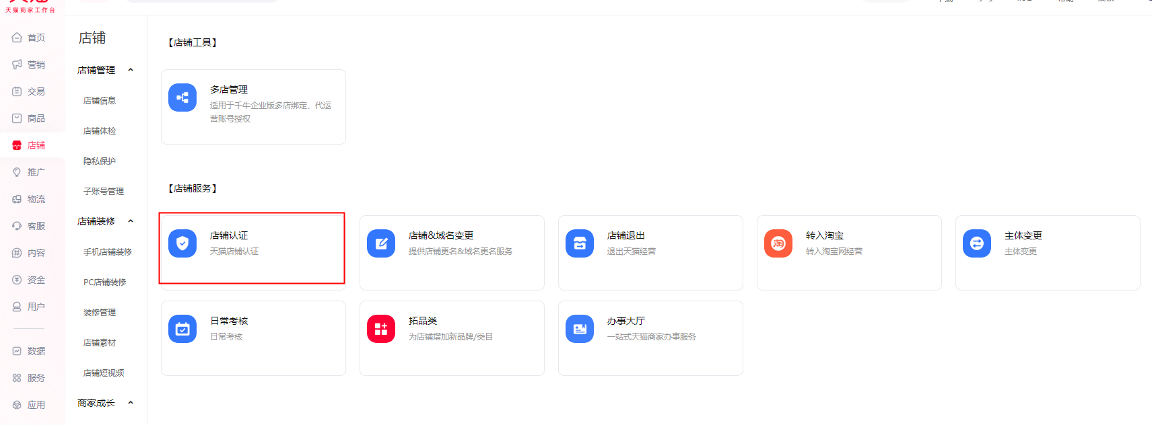Open the 首页 home section in sidebar
This screenshot has width=1152, height=425.
point(29,38)
